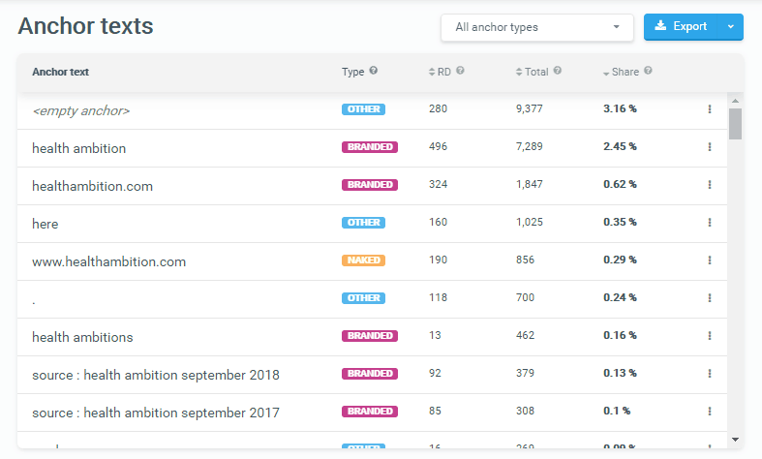Open three-dot menu for health ambition row
Viewport: 762px width, 459px height.
coord(709,147)
